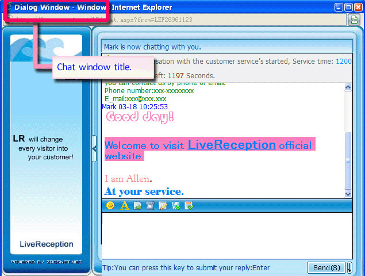This screenshot has height=276, width=365.
Task: Collapse the left sidebar with arrow handle
Action: click(x=94, y=148)
